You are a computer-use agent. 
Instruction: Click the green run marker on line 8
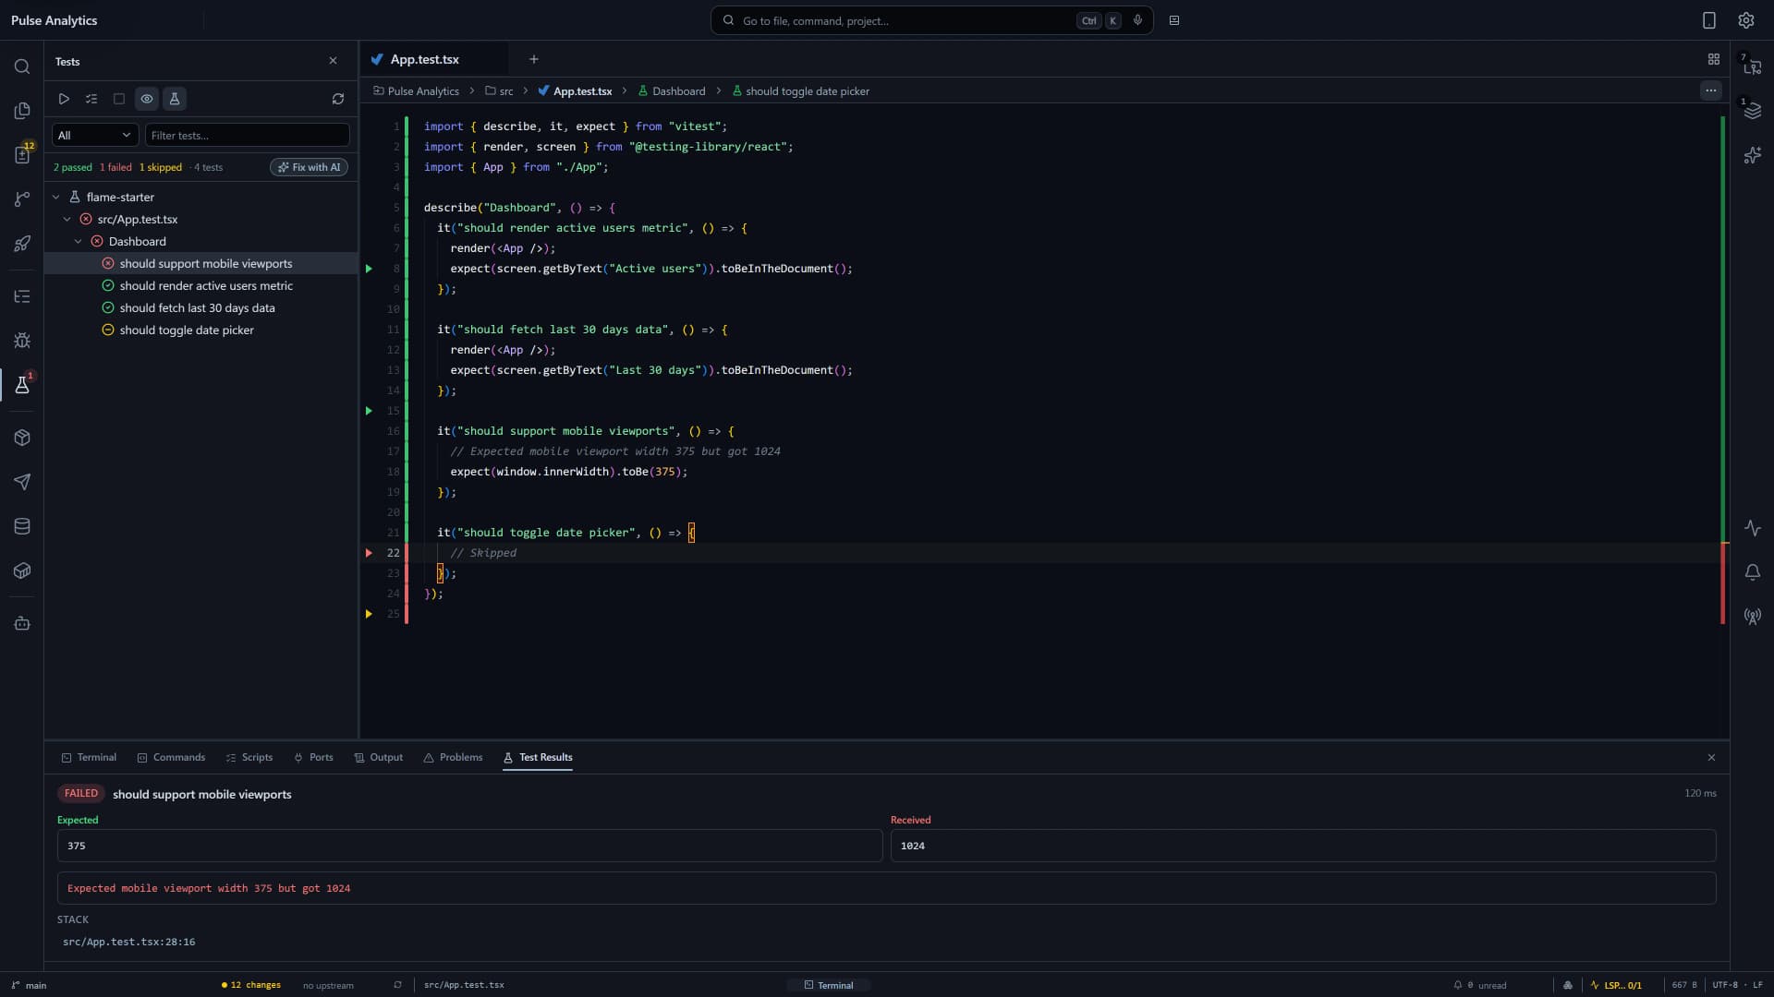tap(369, 269)
